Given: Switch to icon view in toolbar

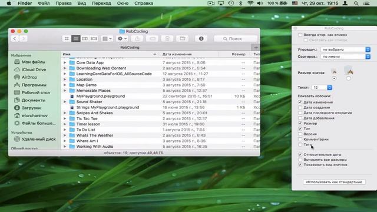Looking at the screenshot, I should pos(67,38).
